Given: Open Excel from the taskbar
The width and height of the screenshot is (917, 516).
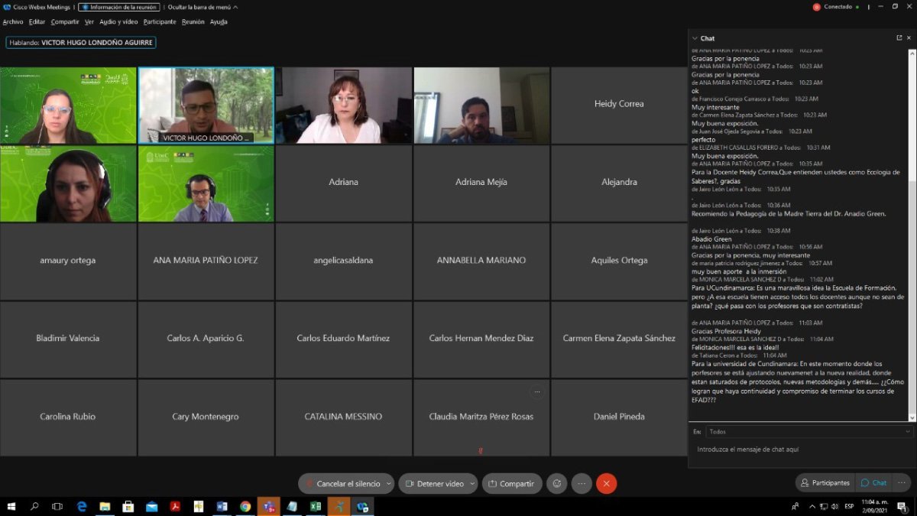Looking at the screenshot, I should coord(315,506).
